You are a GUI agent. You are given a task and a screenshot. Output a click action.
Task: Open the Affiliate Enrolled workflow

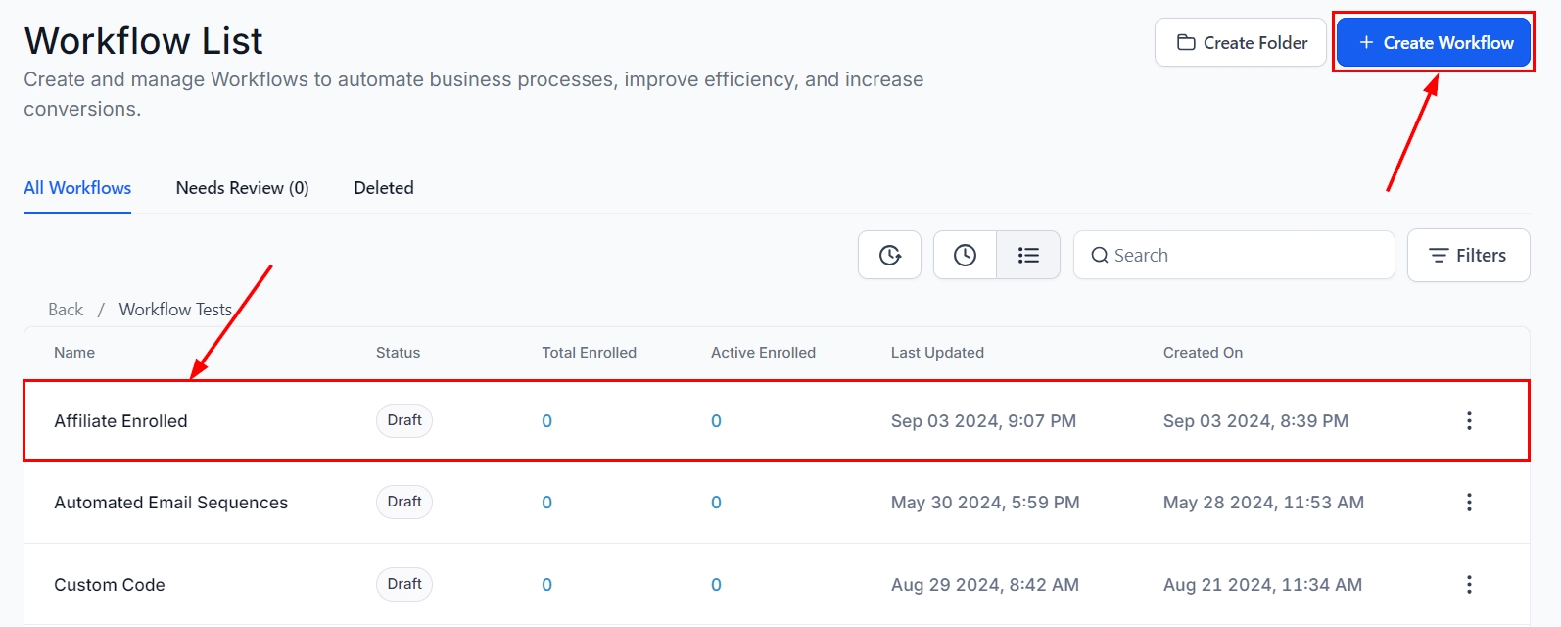pyautogui.click(x=120, y=421)
